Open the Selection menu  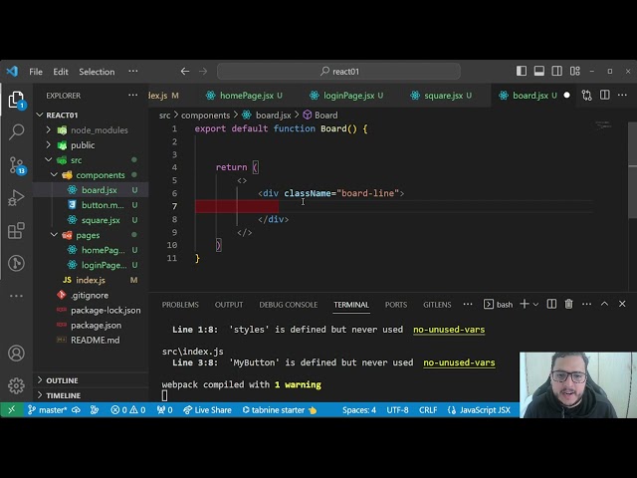point(97,72)
